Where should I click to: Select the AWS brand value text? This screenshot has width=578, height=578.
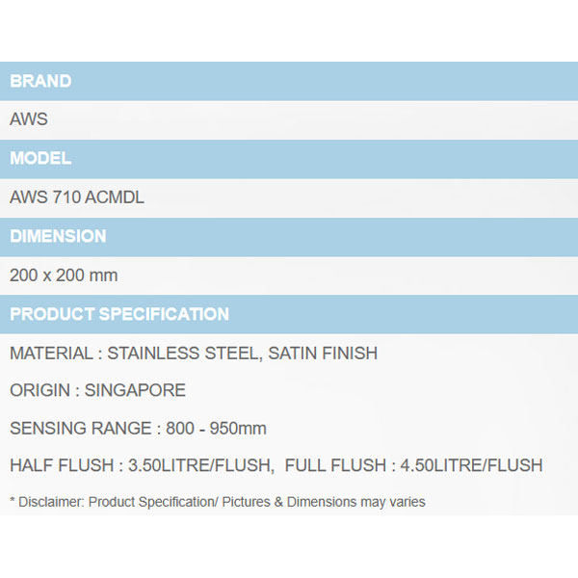29,120
